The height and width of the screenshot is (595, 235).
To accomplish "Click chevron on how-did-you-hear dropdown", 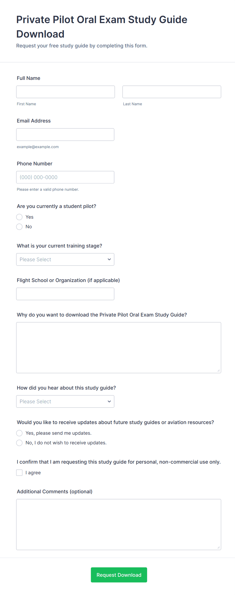I will point(109,401).
